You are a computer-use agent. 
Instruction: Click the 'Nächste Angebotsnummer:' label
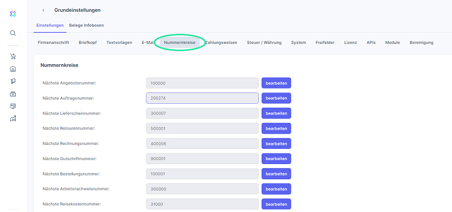coord(69,83)
